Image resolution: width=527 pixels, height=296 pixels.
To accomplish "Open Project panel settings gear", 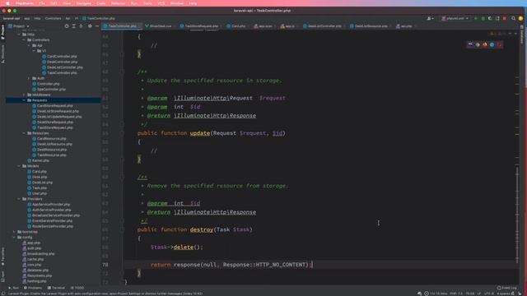I will [x=90, y=25].
